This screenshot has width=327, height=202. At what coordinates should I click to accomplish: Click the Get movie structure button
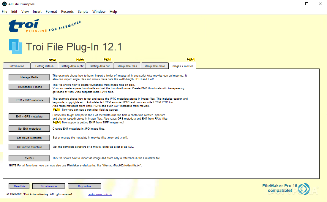click(x=29, y=147)
